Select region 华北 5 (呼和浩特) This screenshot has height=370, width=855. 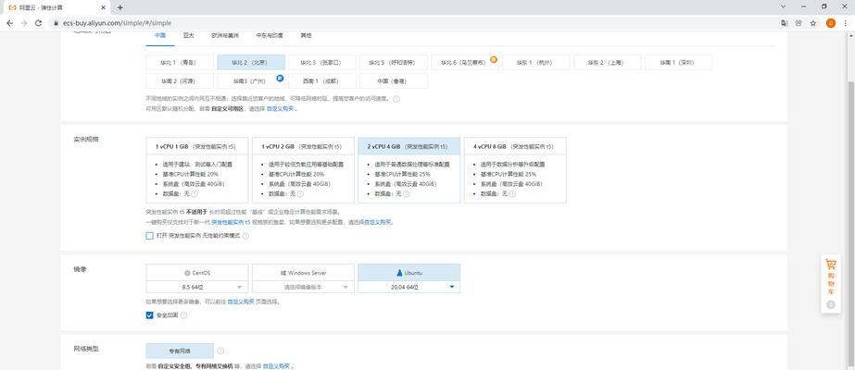point(393,62)
